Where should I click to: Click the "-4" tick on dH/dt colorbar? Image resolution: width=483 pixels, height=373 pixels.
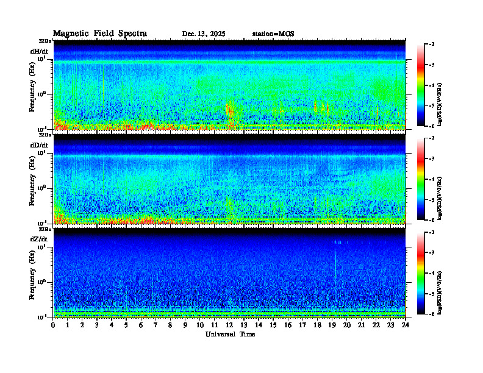tap(432, 85)
